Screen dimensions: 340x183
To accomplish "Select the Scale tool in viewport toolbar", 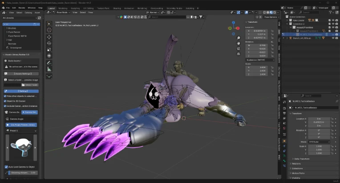I will (x=49, y=50).
